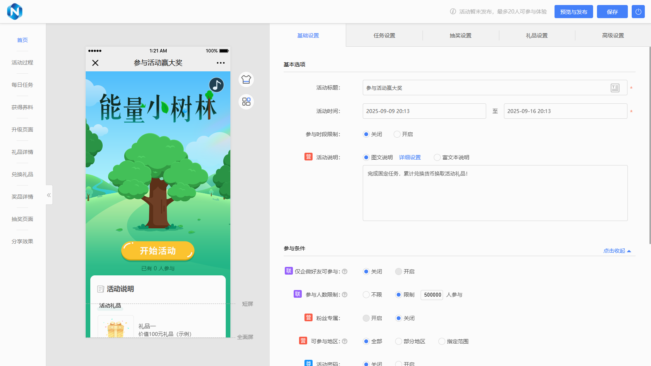Click the music note icon on the preview page
Viewport: 651px width, 366px height.
pyautogui.click(x=216, y=85)
